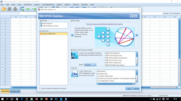Open PowerPoint from the taskbar
181x101 pixels.
(x=46, y=99)
